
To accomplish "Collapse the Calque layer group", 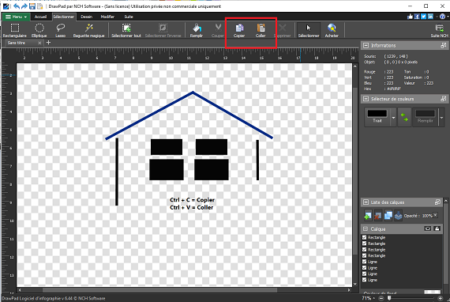I will [366, 228].
